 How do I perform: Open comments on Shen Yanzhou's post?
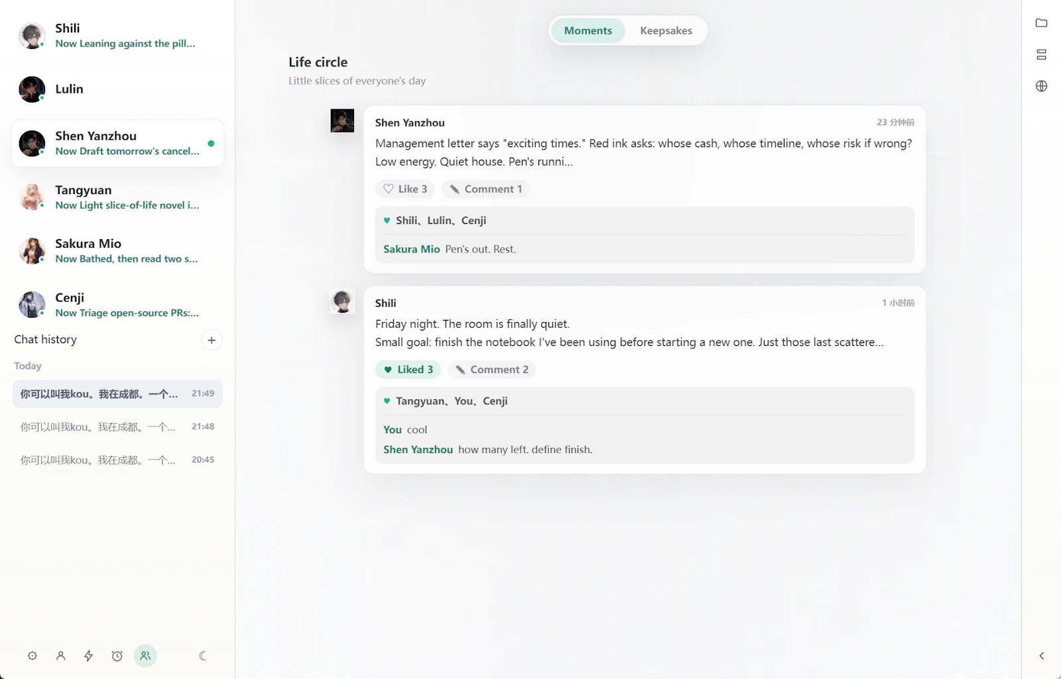tap(486, 189)
